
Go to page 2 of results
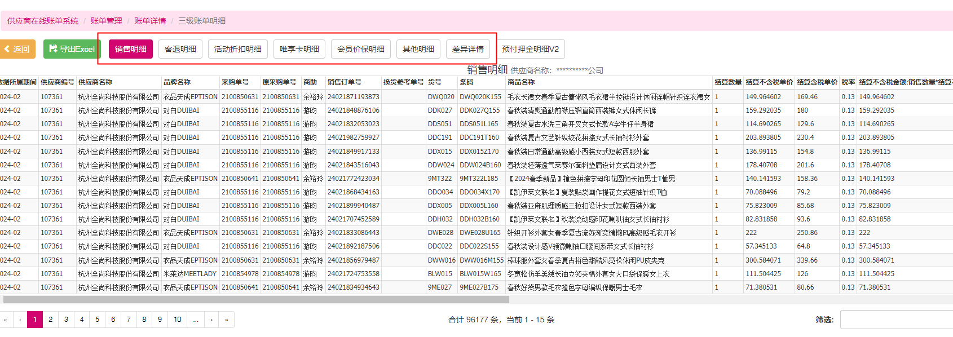[51, 320]
